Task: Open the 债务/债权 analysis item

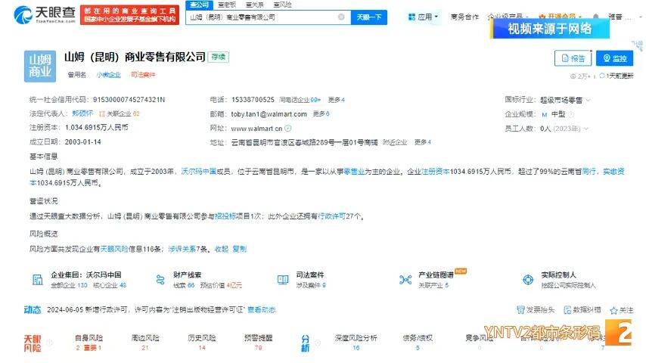Action: [x=418, y=342]
